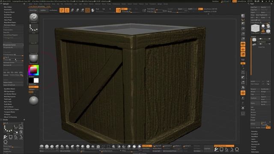Expand Misc Utilities in Zplugin list
Image resolution: width=274 pixels, height=154 pixels.
point(8,7)
